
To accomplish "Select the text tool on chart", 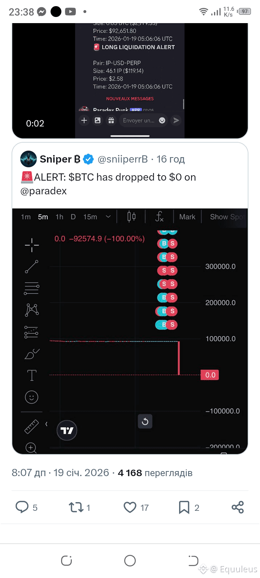I will [32, 375].
